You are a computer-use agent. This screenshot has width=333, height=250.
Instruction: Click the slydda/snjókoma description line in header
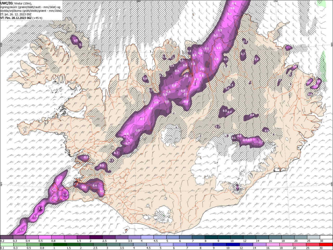[x=31, y=11]
